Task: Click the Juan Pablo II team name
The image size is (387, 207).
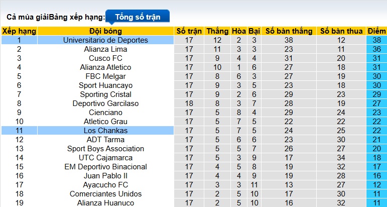Action: click(105, 176)
